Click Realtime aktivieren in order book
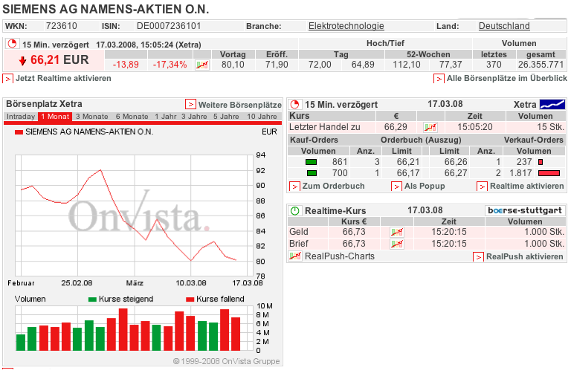This screenshot has width=571, height=376. (x=526, y=186)
